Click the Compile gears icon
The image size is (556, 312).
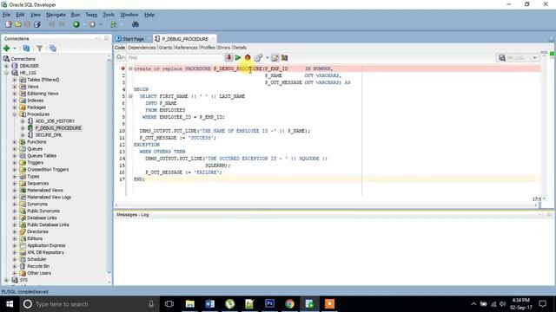point(258,57)
